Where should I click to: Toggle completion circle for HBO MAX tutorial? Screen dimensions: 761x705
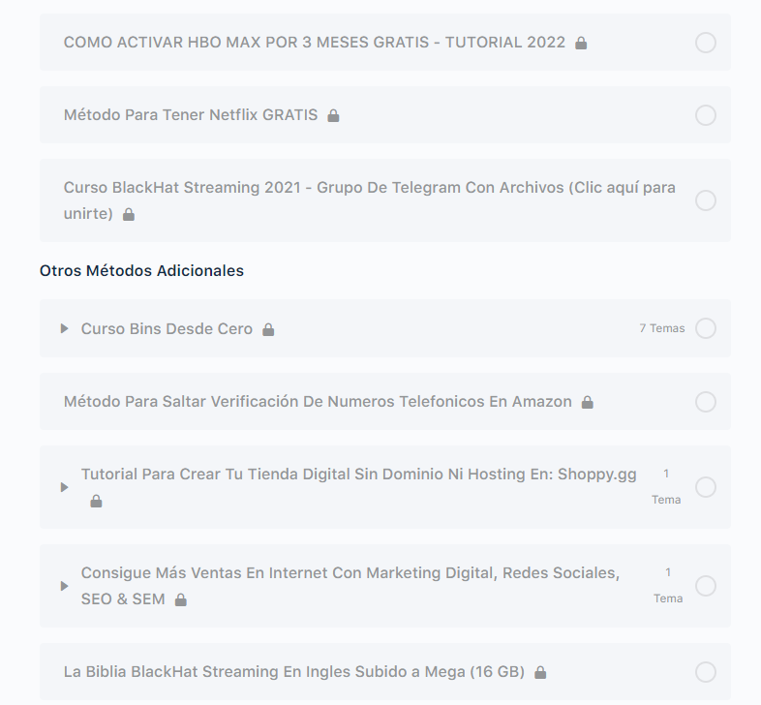705,43
